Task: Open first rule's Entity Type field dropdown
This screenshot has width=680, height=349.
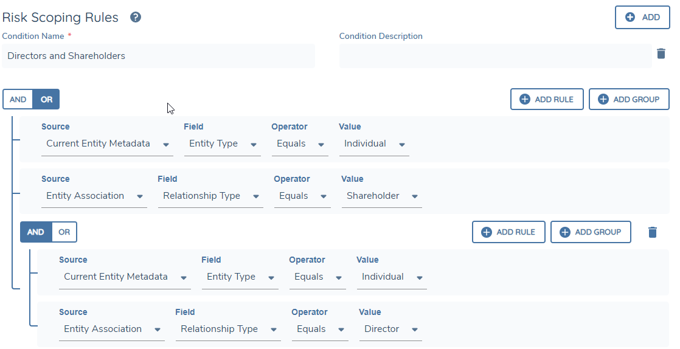Action: click(x=222, y=144)
